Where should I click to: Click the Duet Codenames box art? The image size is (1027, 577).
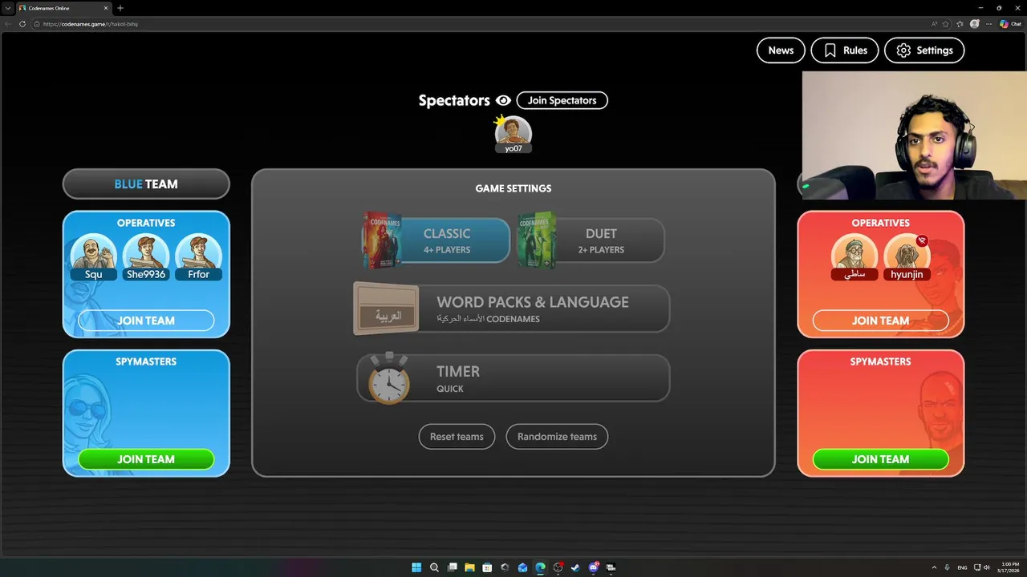coord(537,240)
